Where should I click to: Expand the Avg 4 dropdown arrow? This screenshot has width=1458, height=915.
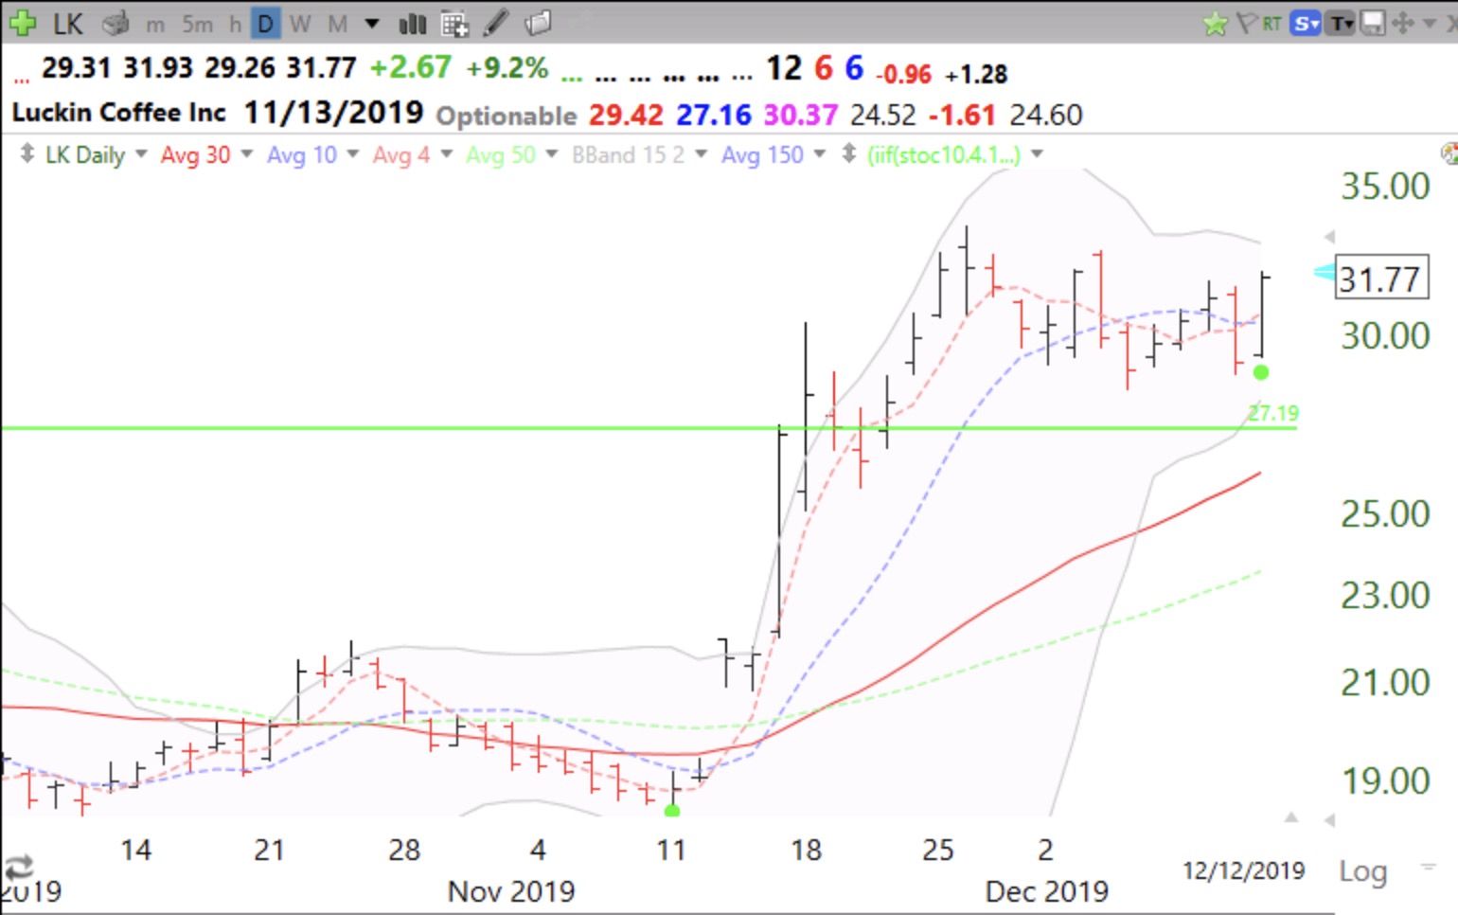pyautogui.click(x=446, y=153)
